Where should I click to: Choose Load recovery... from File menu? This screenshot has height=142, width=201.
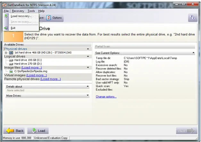point(21,16)
